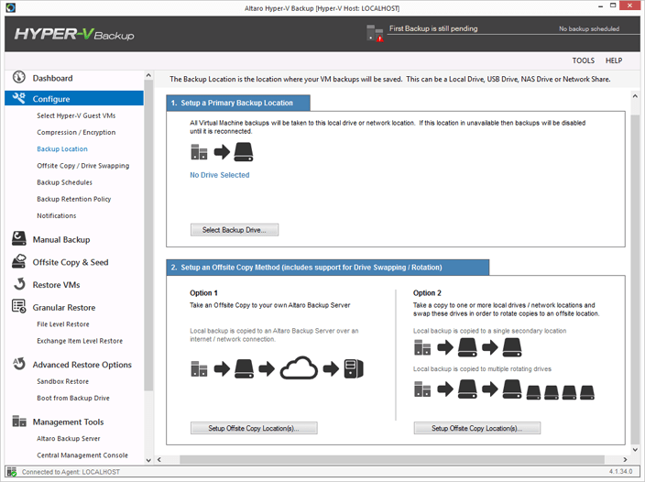The image size is (645, 482).
Task: Click the Management Tools icon
Action: point(18,422)
